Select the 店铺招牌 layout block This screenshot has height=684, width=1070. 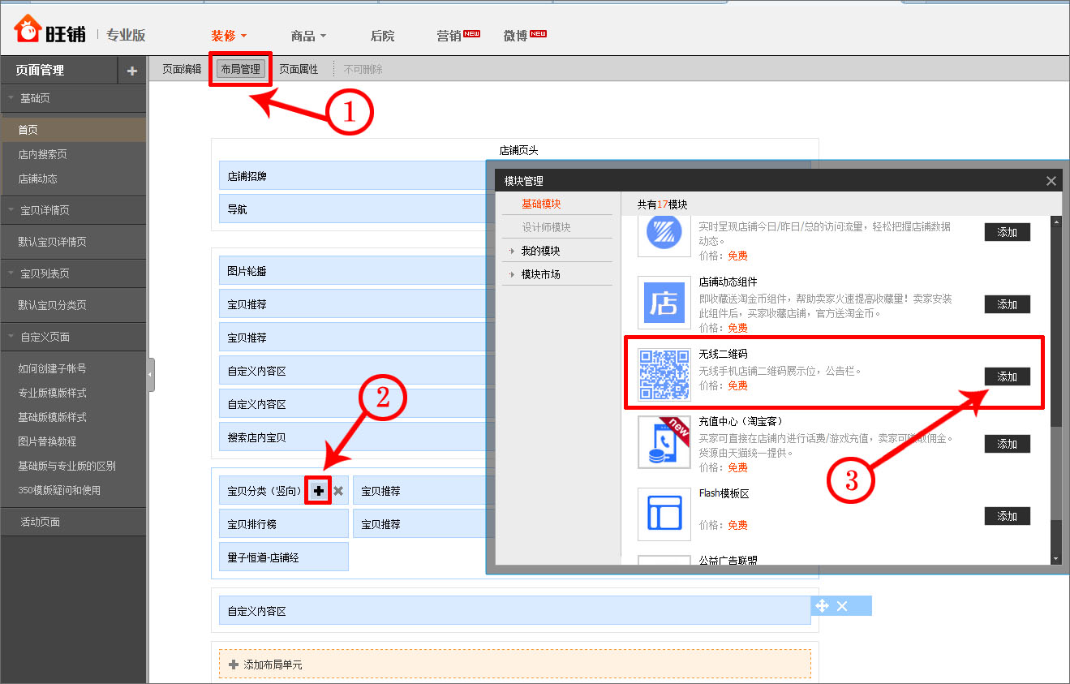point(353,176)
